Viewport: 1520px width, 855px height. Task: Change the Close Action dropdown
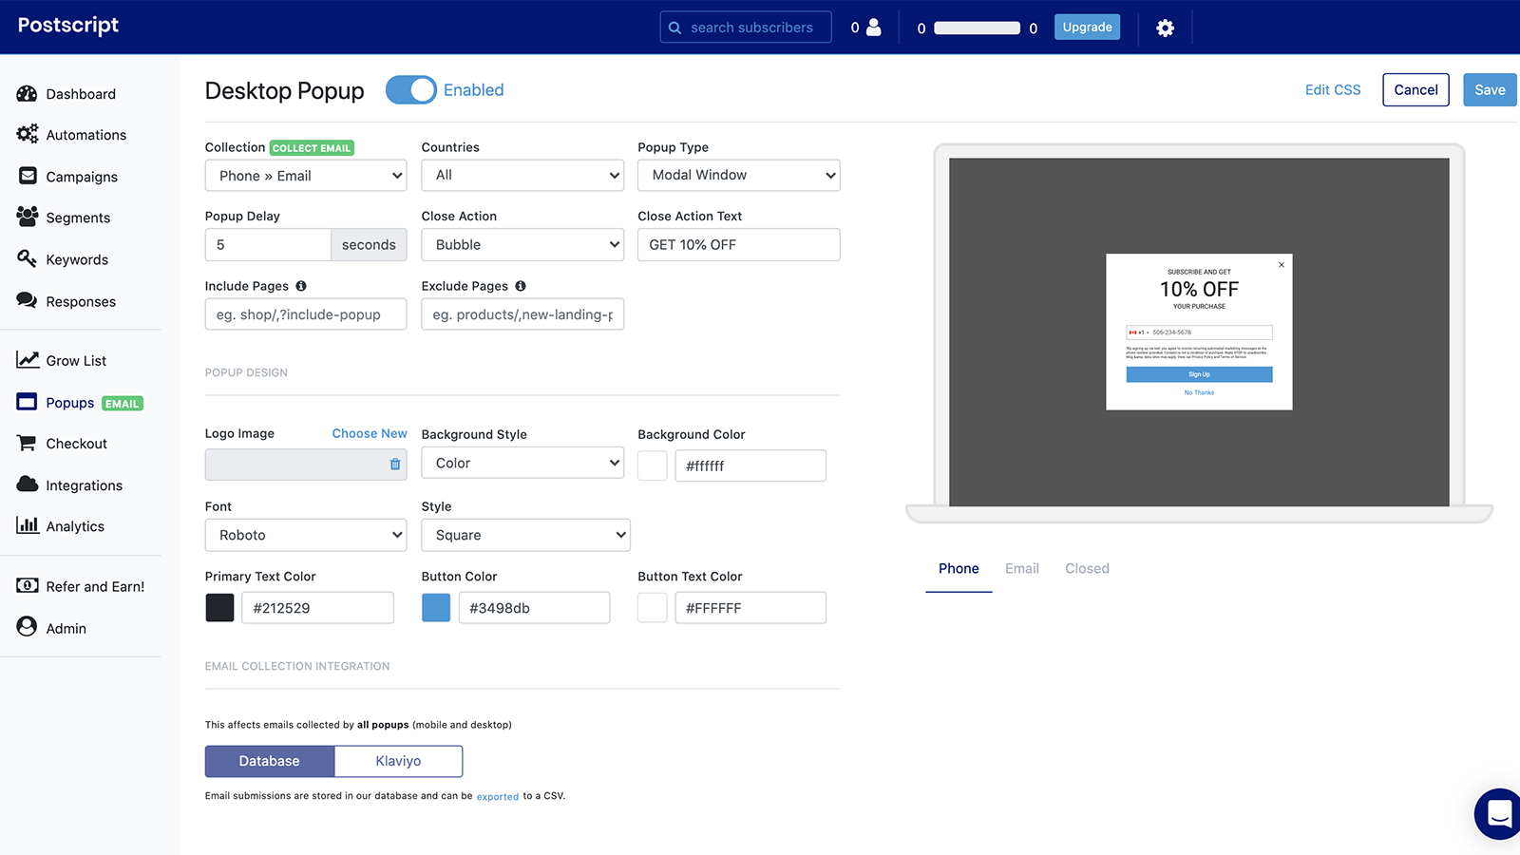(x=522, y=244)
